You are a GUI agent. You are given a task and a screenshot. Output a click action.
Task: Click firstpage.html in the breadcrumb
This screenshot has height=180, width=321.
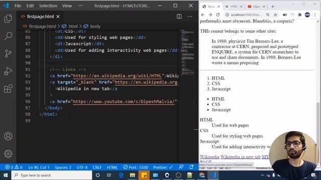tap(42, 26)
